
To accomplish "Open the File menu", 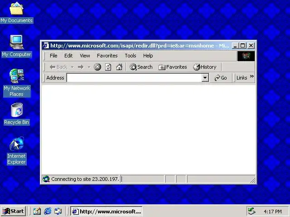I will 53,56.
